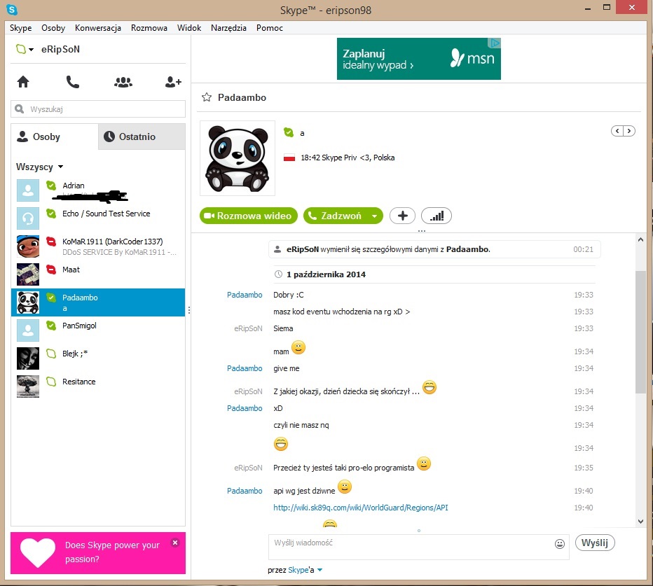Screen dimensions: 653x586
Task: Switch to the Osoby tab
Action: pos(55,137)
